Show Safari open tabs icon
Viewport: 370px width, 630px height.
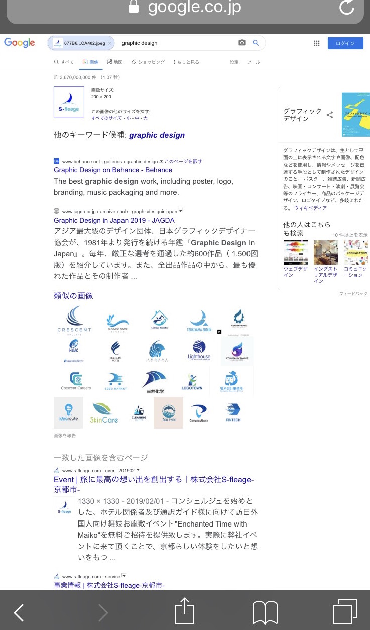pos(345,611)
